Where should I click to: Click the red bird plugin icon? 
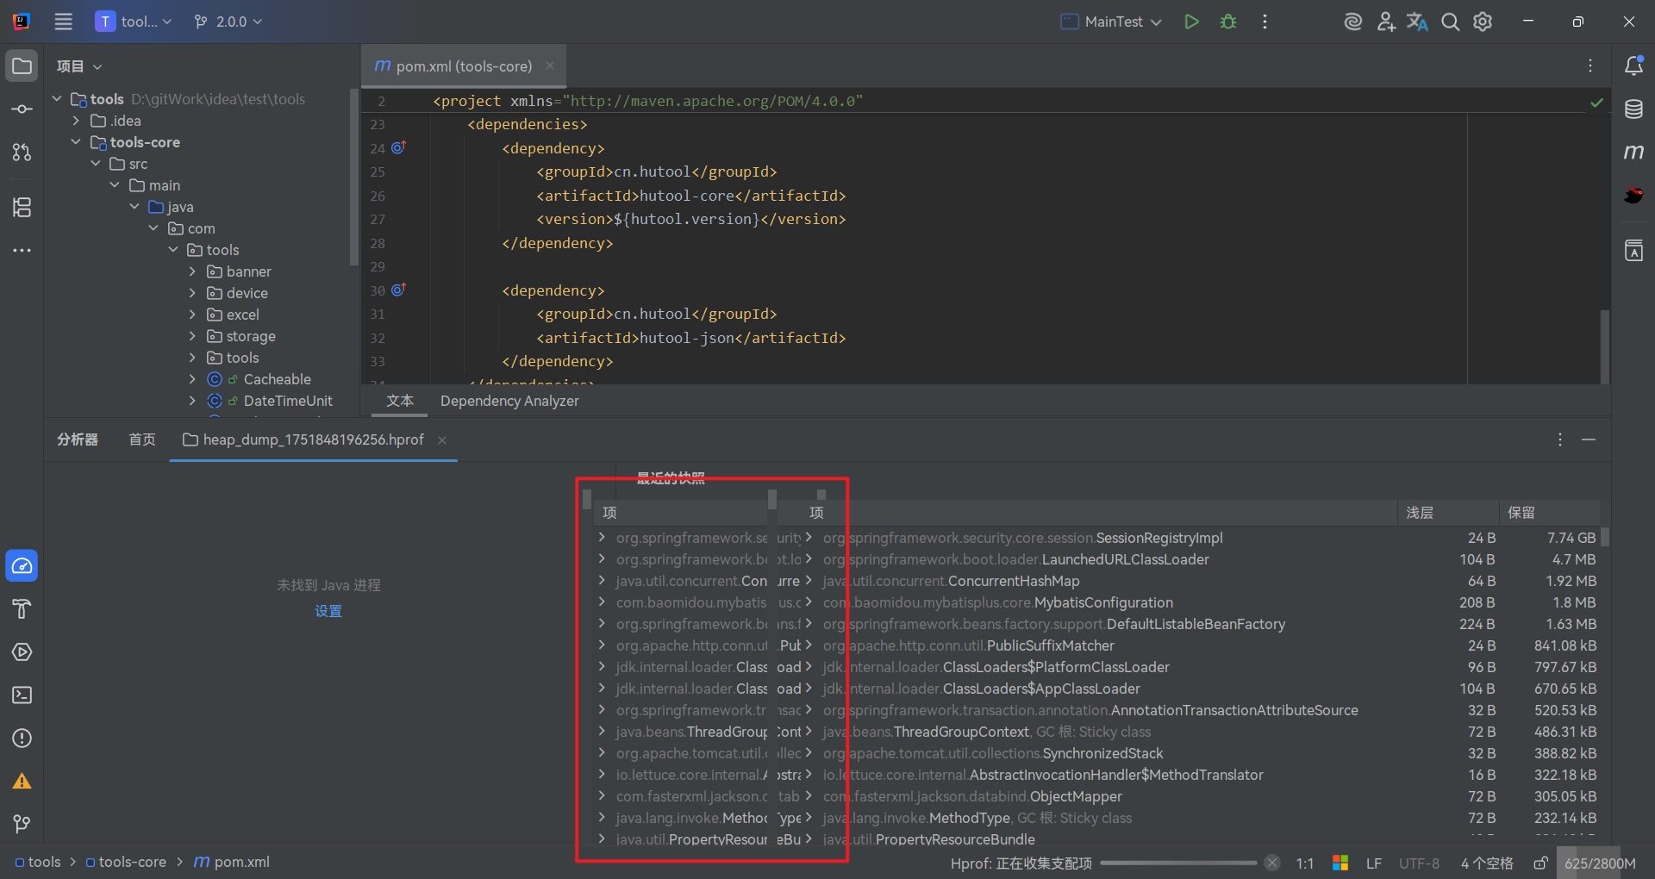click(1633, 196)
